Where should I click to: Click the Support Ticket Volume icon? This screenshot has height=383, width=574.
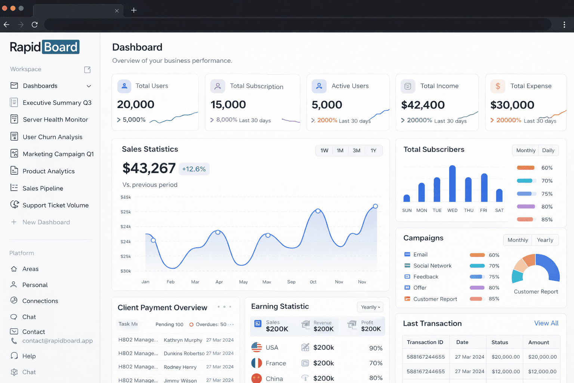(15, 205)
